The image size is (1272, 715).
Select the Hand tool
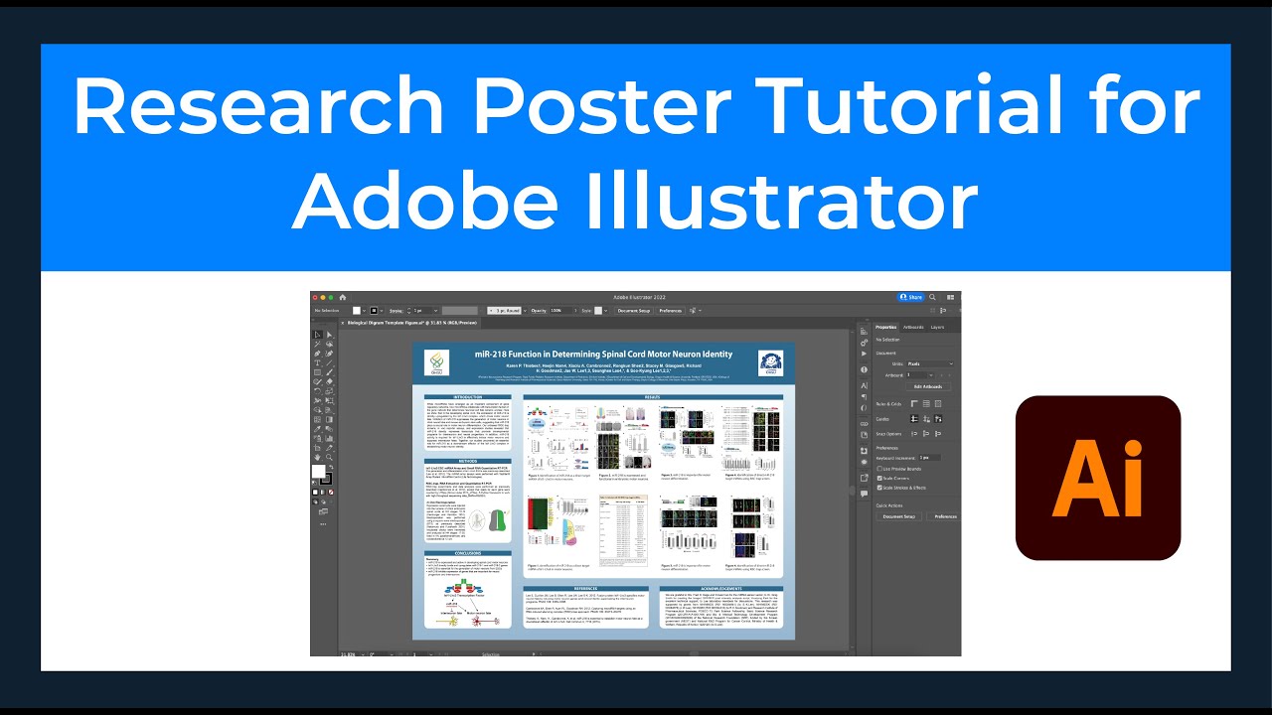point(317,457)
